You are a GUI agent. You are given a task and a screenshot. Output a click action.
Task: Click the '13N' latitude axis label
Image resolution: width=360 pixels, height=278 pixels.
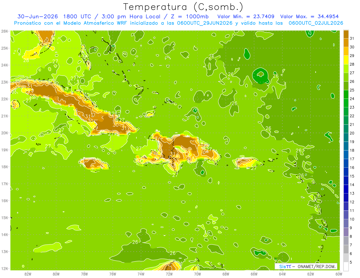point(4,252)
